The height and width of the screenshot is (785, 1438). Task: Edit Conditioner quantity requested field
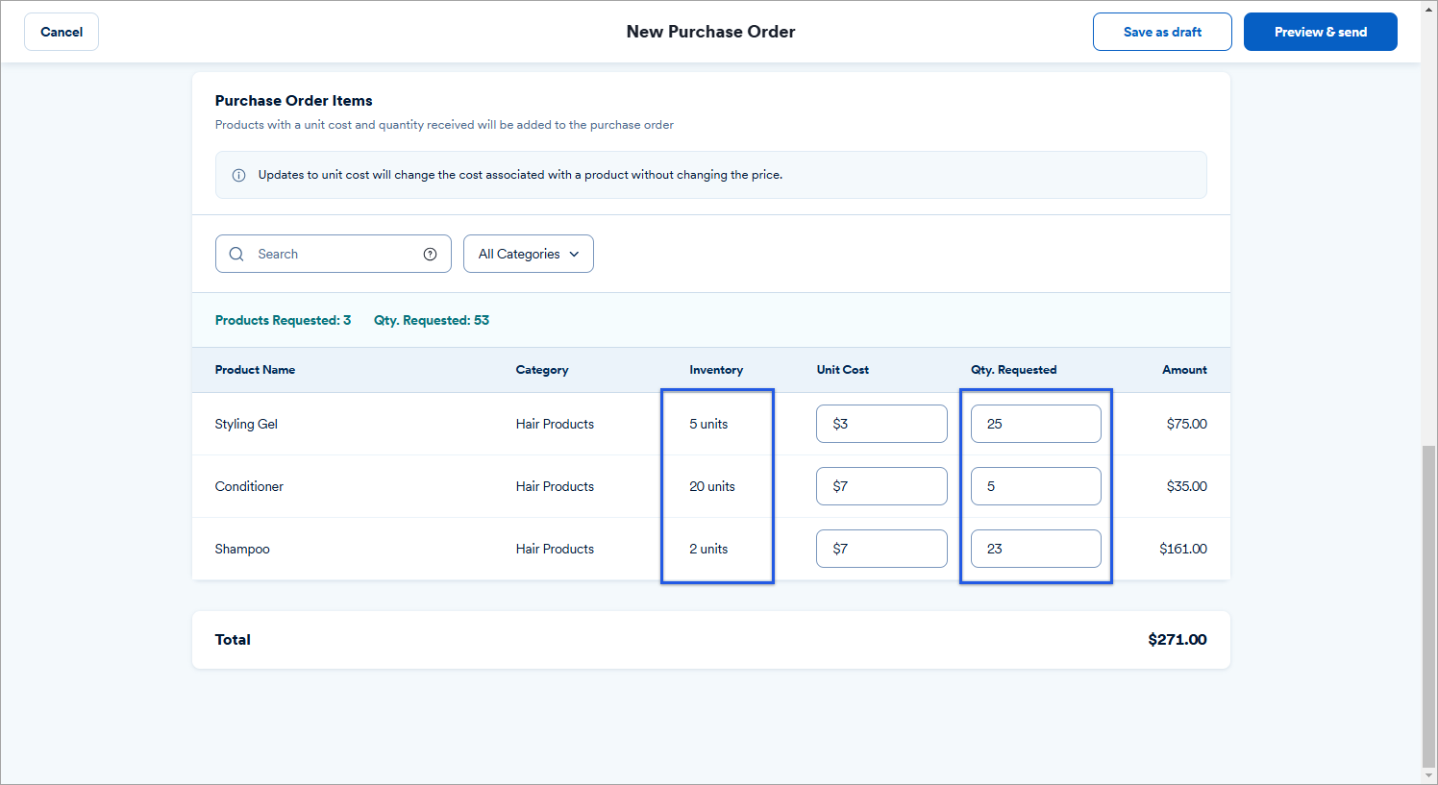click(1036, 486)
